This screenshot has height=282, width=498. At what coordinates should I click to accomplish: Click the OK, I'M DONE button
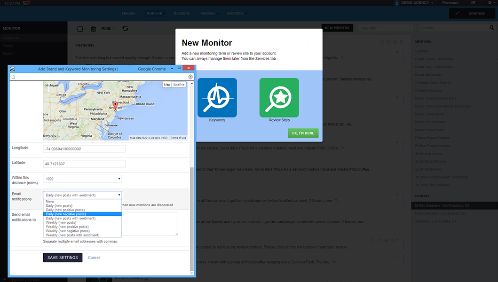point(303,133)
